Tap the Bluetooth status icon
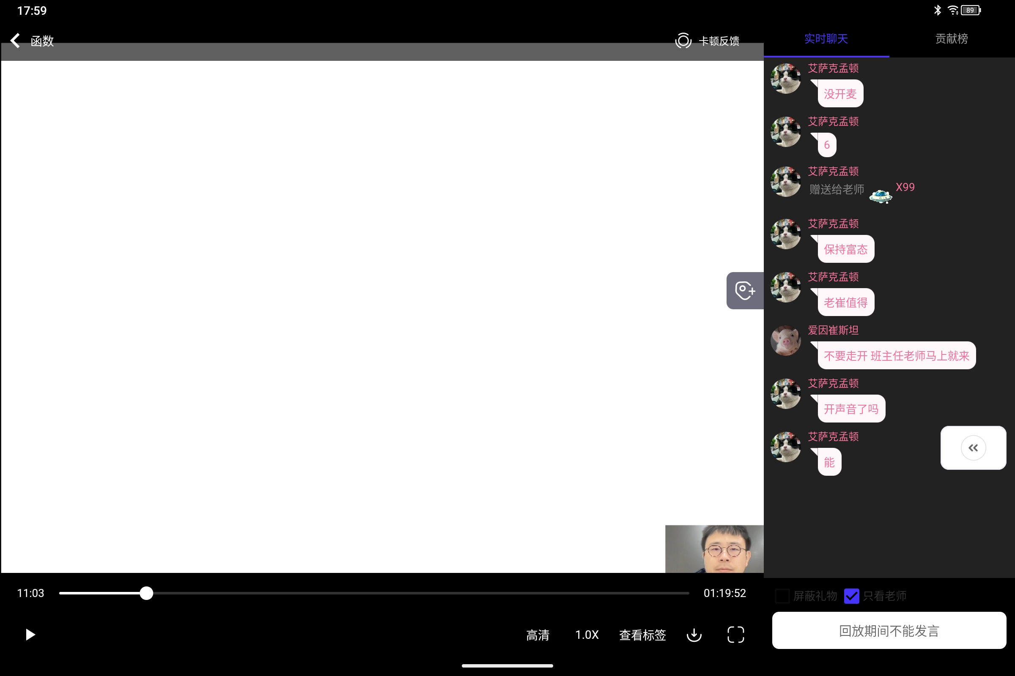Viewport: 1015px width, 676px height. [x=937, y=10]
